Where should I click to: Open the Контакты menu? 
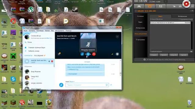(x=32, y=31)
